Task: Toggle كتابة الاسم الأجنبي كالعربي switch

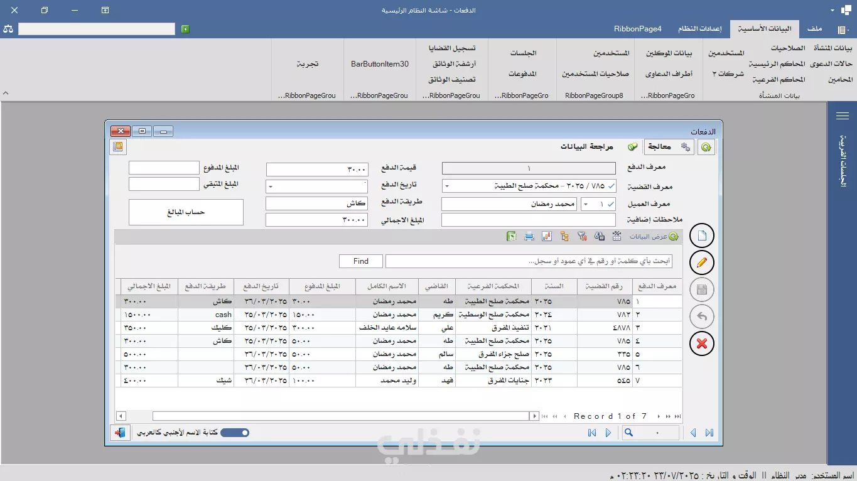Action: click(235, 433)
